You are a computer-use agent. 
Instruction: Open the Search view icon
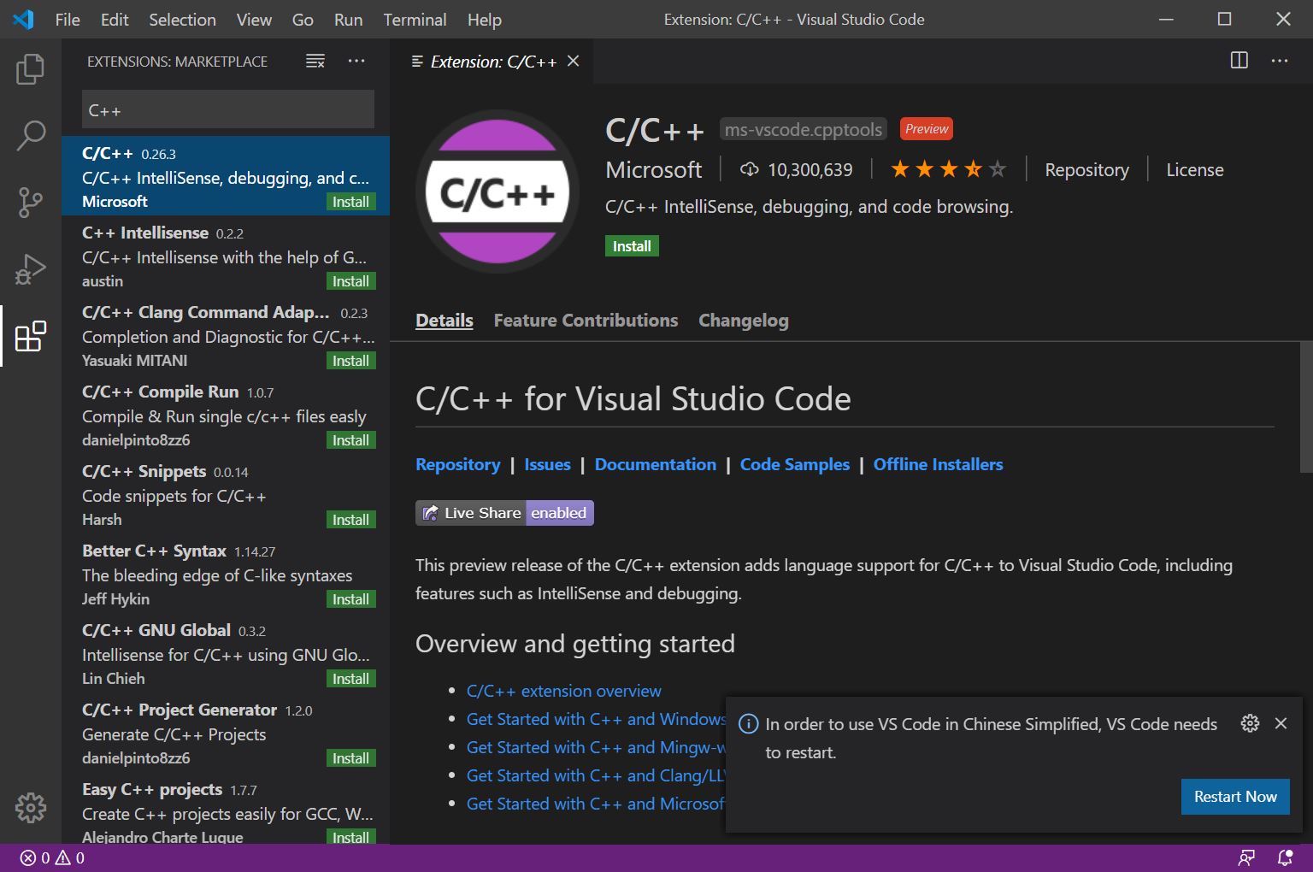[30, 135]
